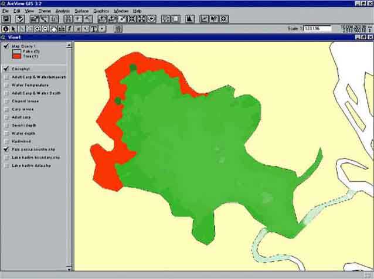Open the Surface menu
This screenshot has width=374, height=279.
(81, 11)
